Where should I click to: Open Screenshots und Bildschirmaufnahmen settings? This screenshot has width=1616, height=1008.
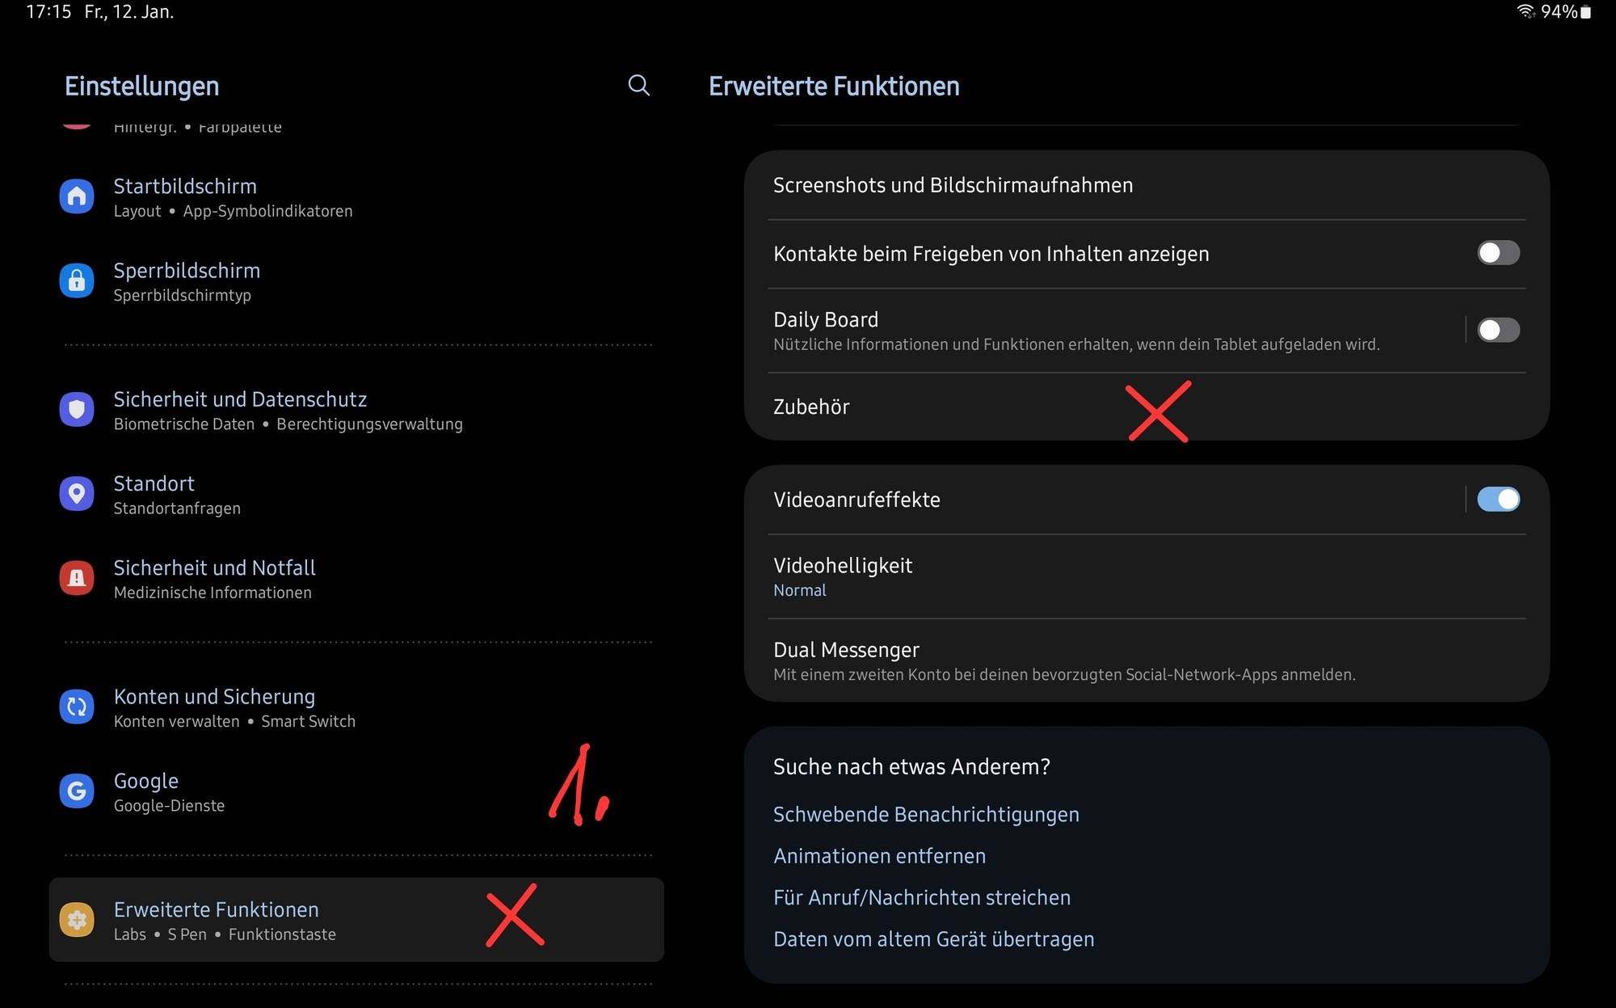tap(1147, 185)
